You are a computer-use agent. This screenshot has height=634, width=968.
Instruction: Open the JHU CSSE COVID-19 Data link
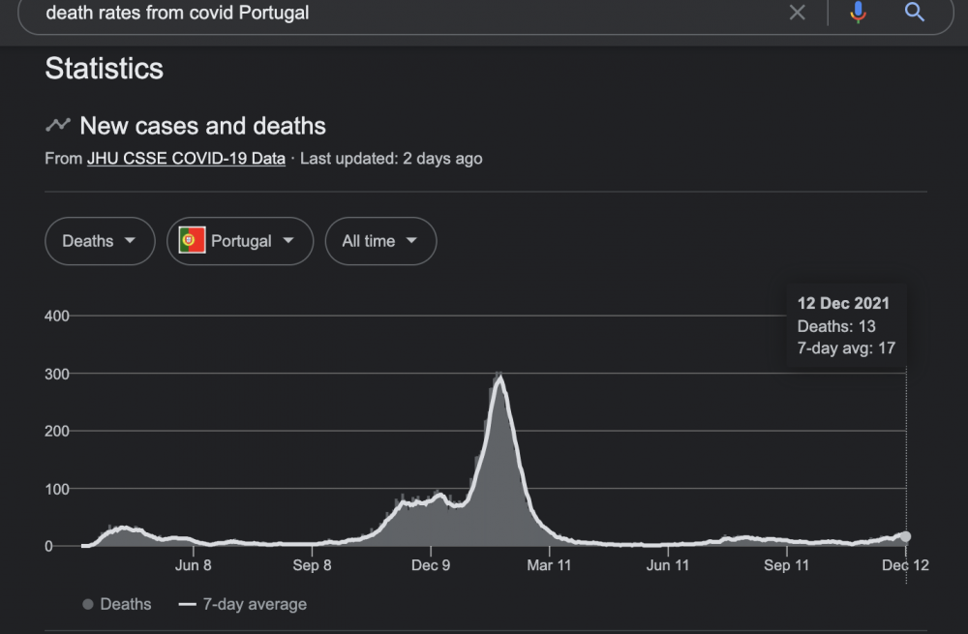(186, 159)
